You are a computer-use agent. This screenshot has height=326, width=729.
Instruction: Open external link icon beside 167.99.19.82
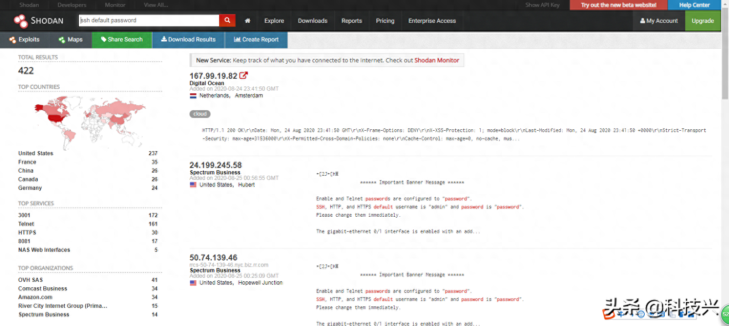244,76
